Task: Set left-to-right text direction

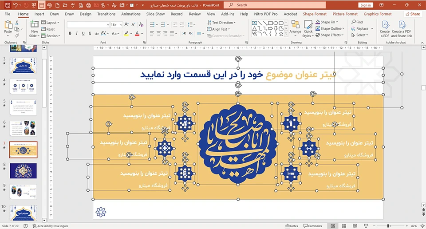Action: coord(184,33)
